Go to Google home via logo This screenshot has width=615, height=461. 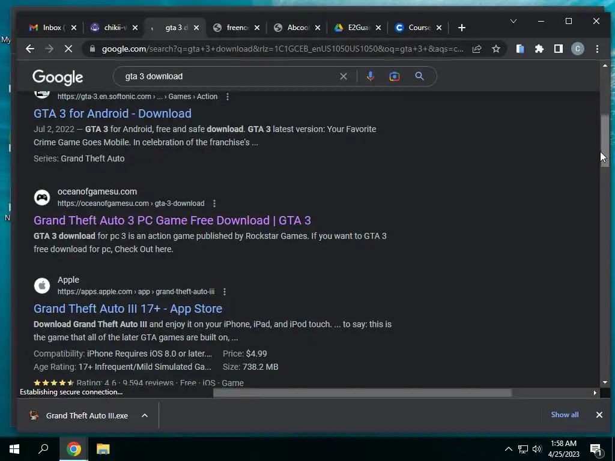pyautogui.click(x=58, y=77)
